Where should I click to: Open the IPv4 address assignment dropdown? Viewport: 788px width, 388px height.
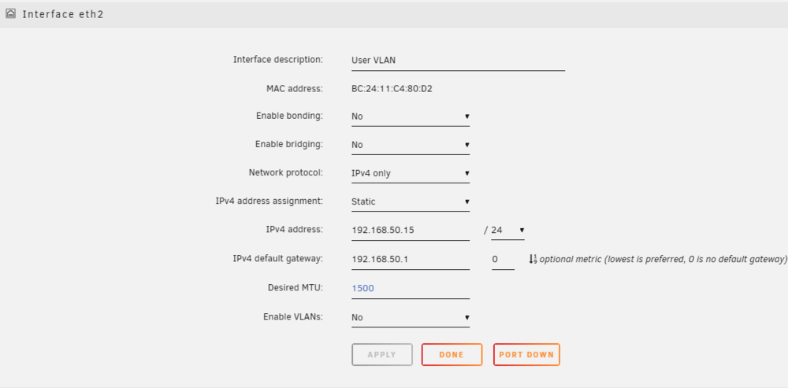411,202
